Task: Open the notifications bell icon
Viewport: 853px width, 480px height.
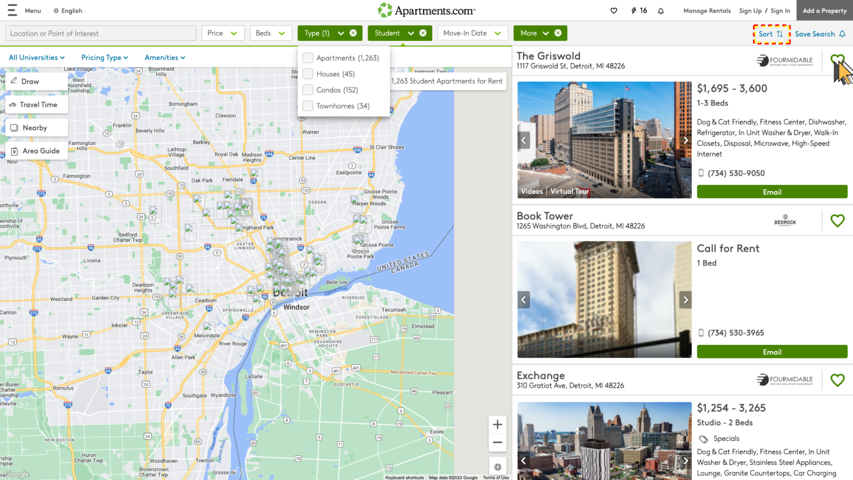Action: (661, 11)
